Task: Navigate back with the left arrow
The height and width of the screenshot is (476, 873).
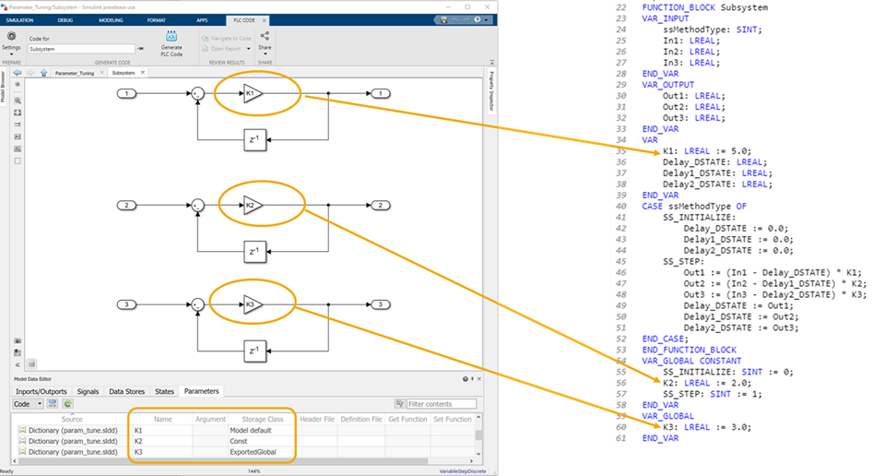Action: [x=17, y=71]
